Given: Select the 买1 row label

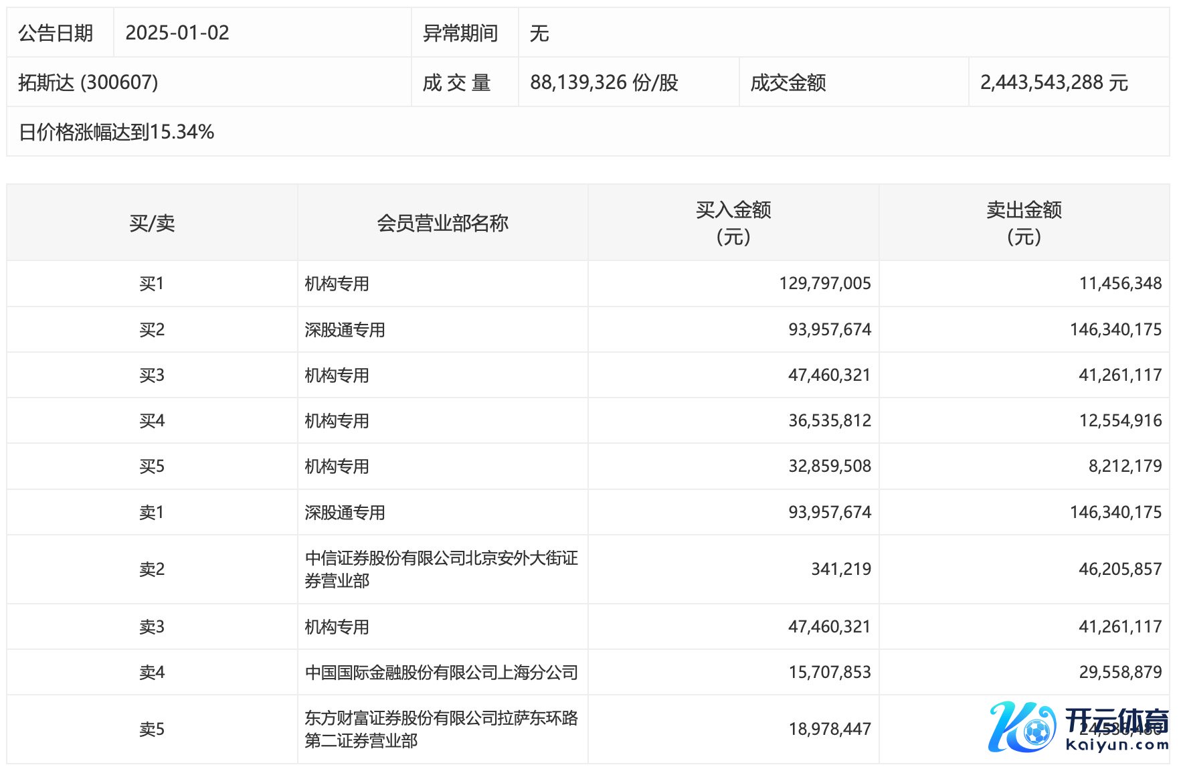Looking at the screenshot, I should click(152, 284).
